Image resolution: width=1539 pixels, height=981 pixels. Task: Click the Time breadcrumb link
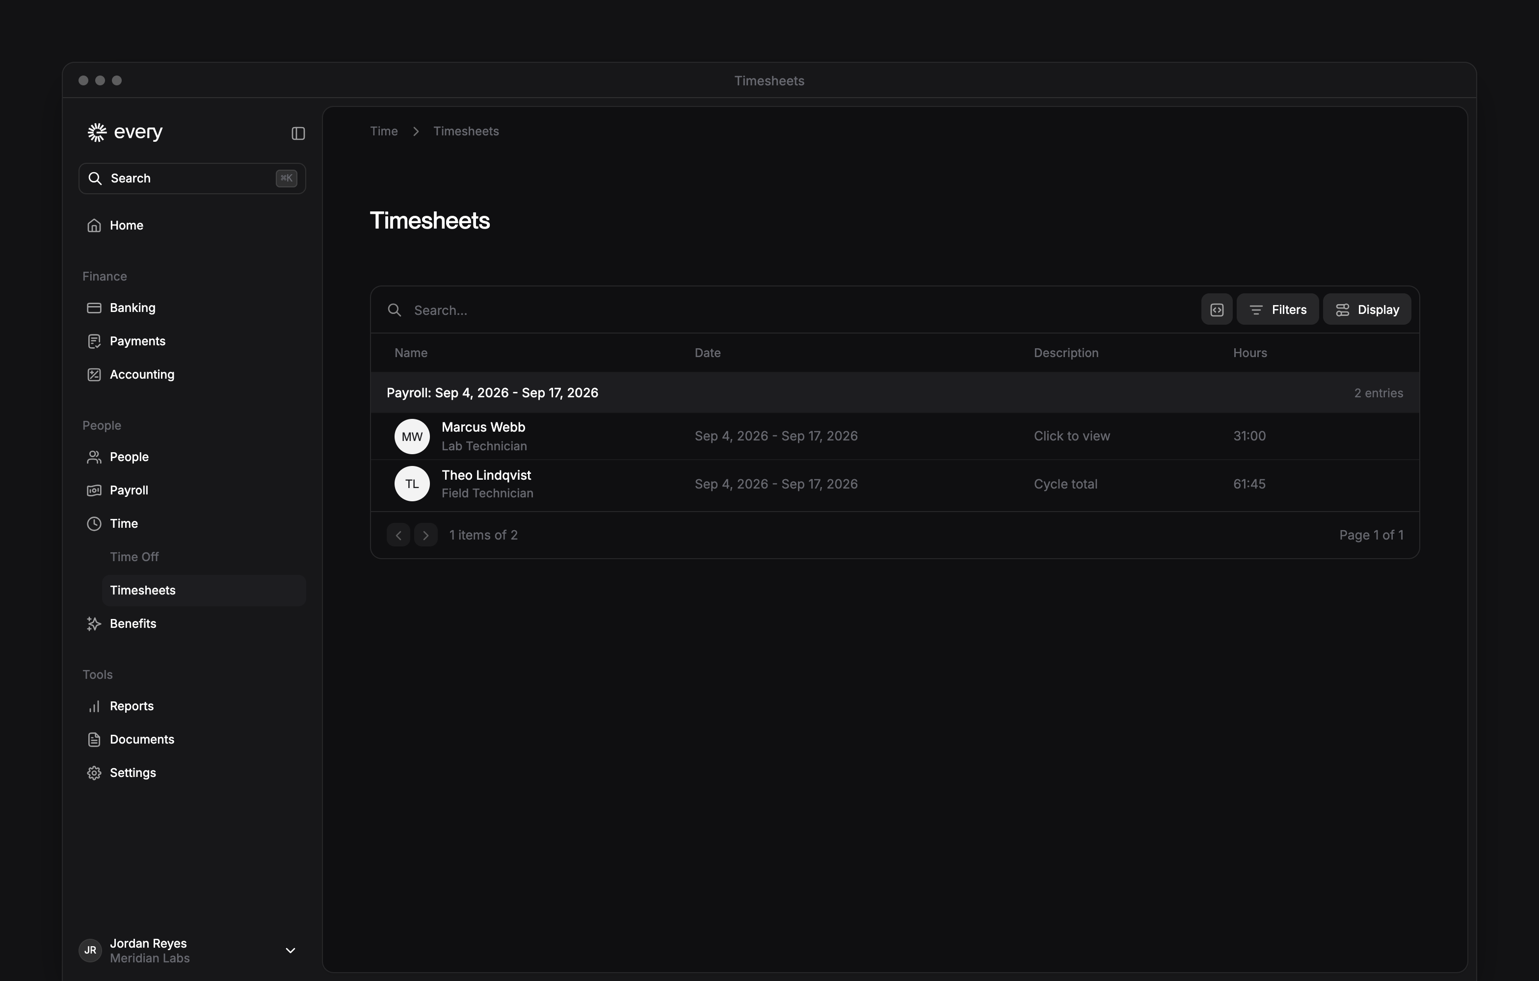point(383,131)
